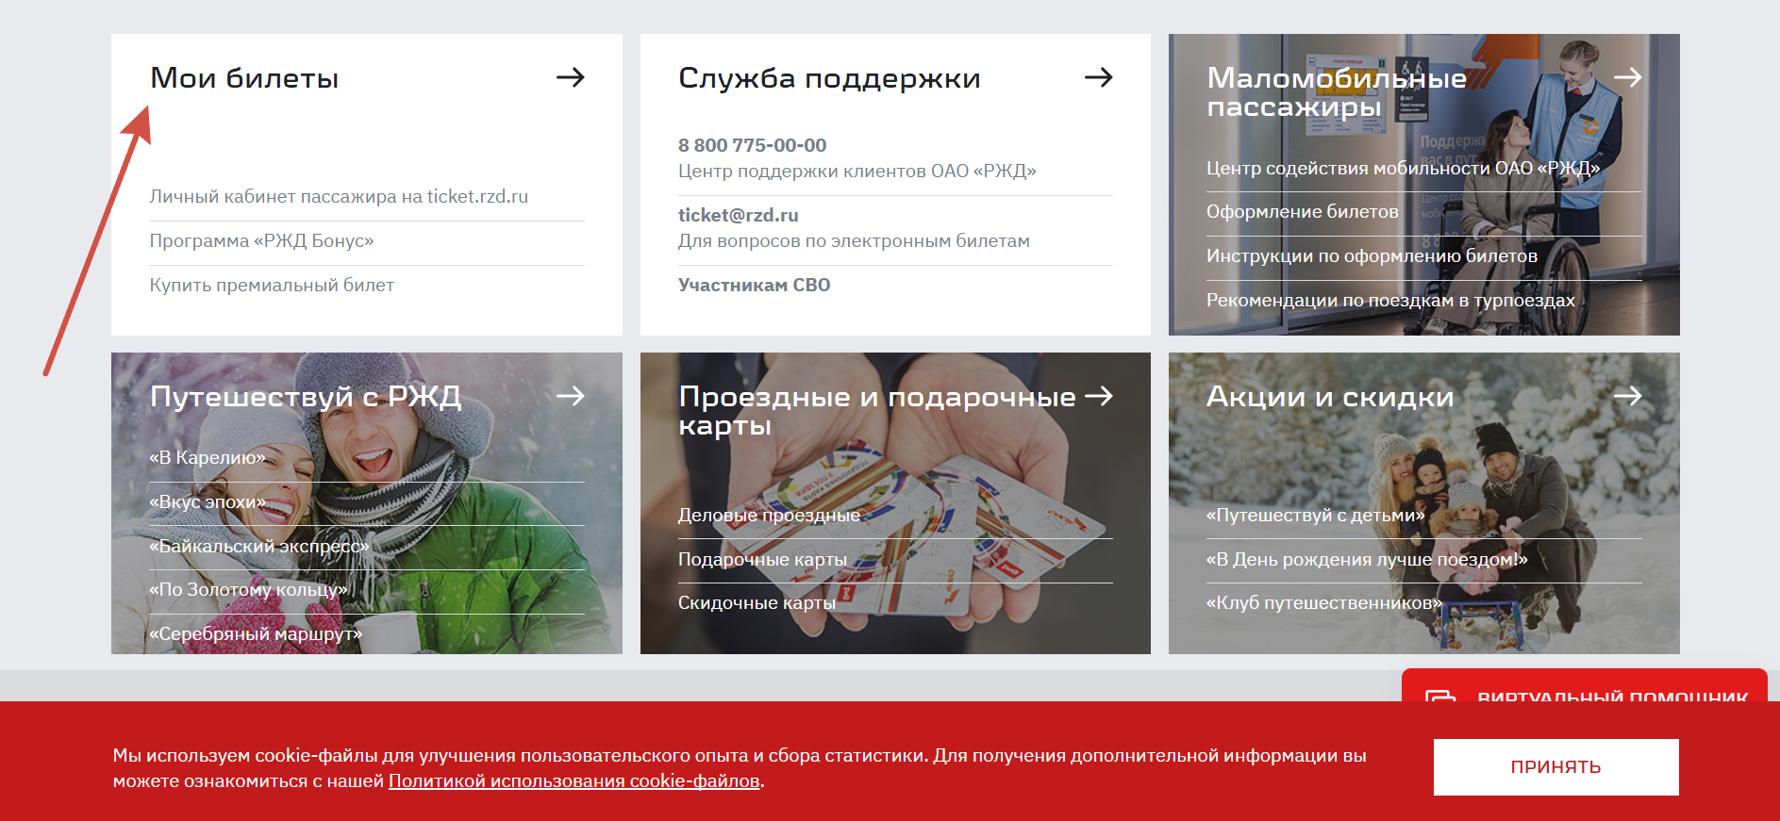
Task: Select «По Золотому кольцу» tour link
Action: click(248, 589)
